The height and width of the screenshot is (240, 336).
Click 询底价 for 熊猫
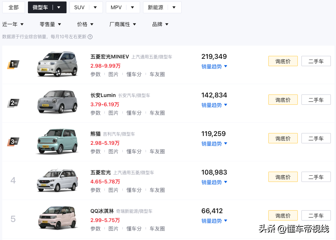[x=283, y=139]
